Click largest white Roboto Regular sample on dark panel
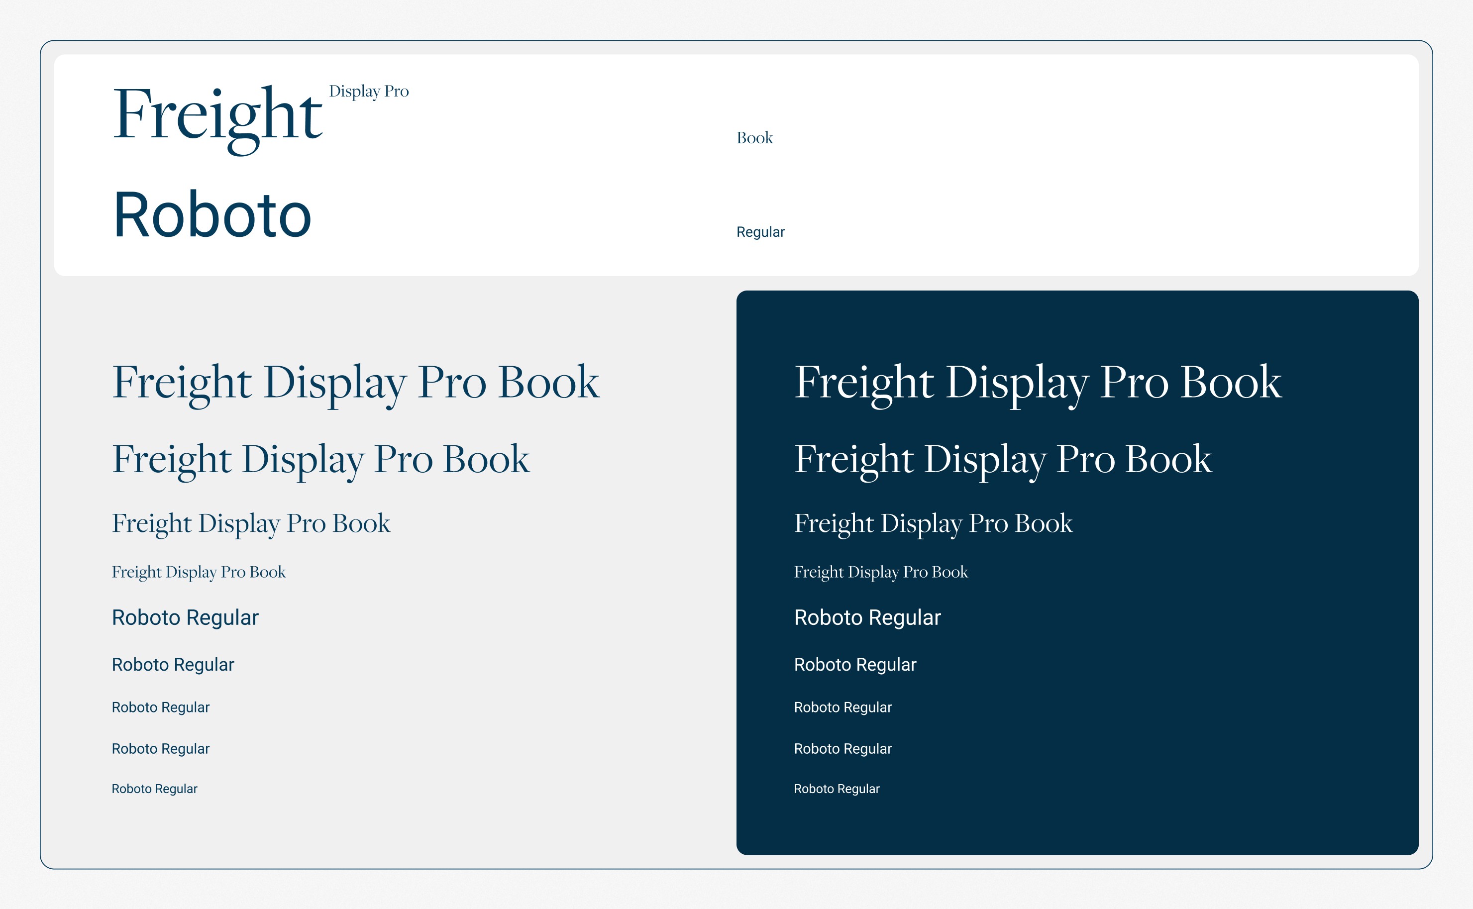 point(867,617)
